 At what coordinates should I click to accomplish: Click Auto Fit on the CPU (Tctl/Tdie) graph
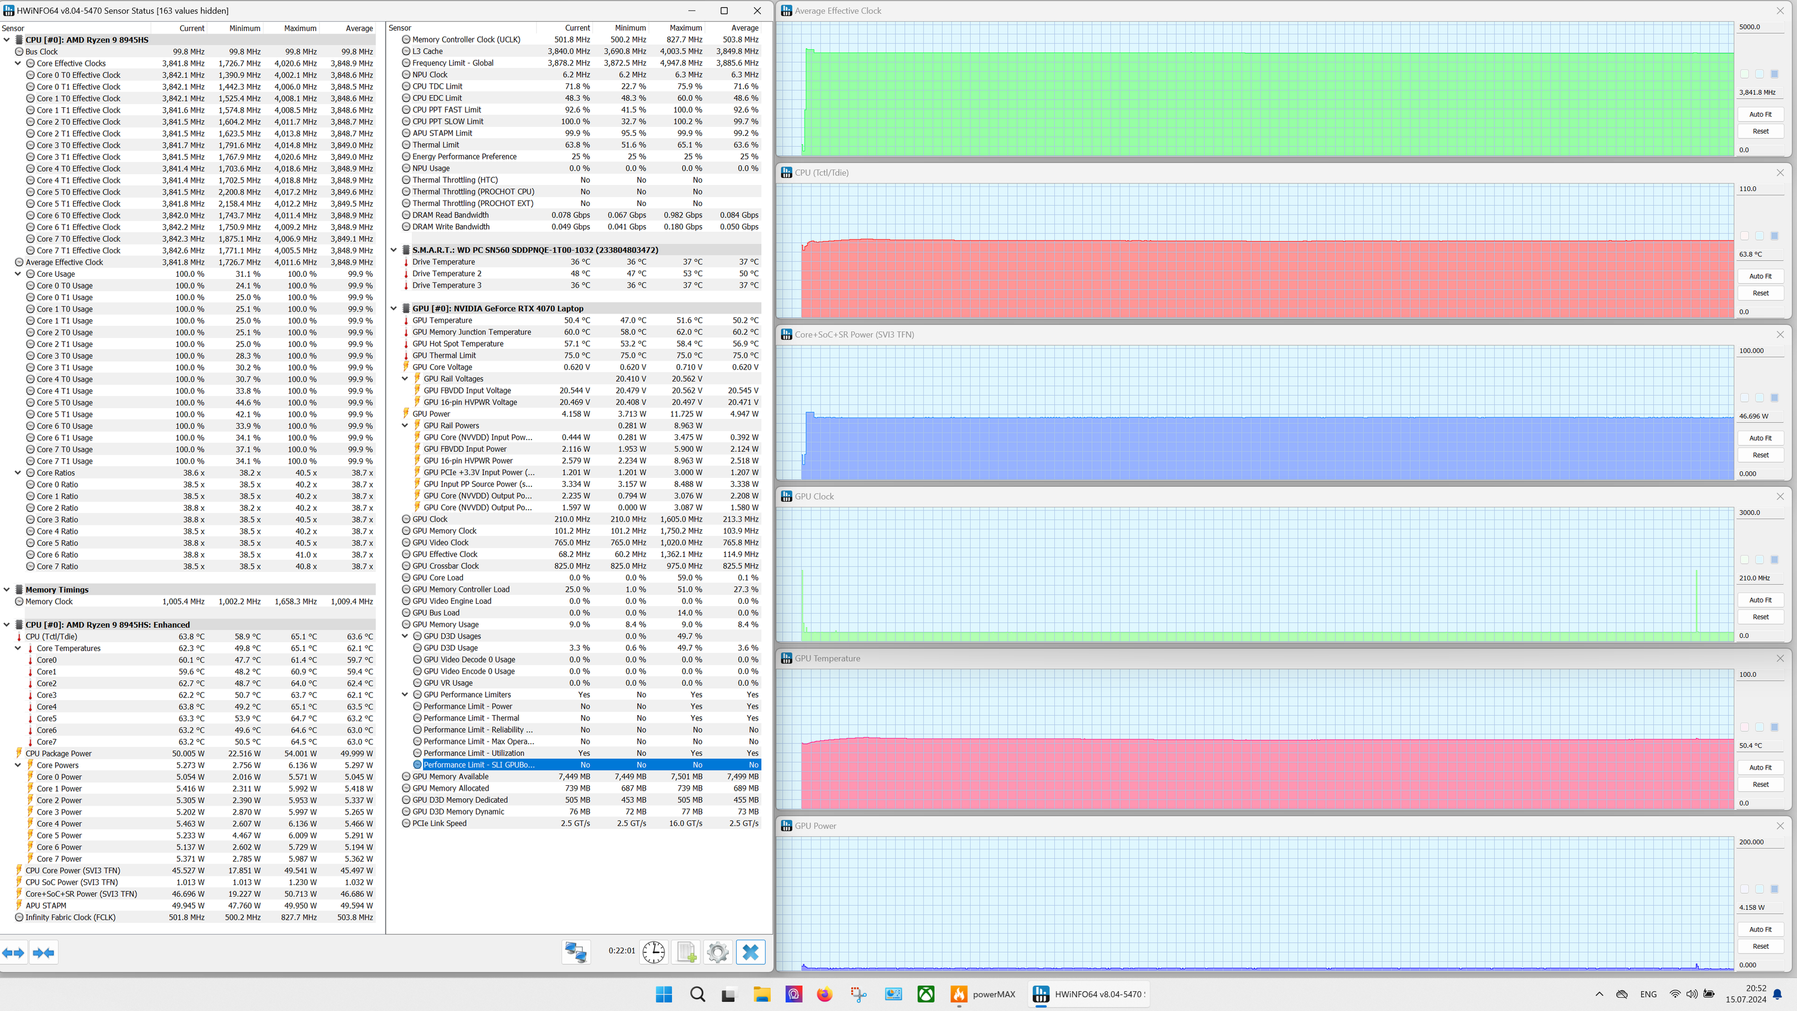tap(1760, 276)
